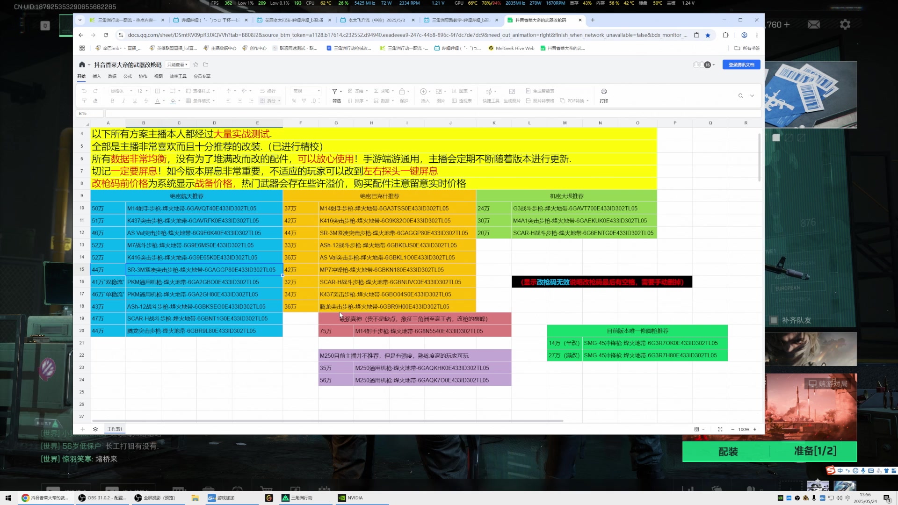Open the game settings gear icon
Screen dimensions: 898x505
coord(845,24)
